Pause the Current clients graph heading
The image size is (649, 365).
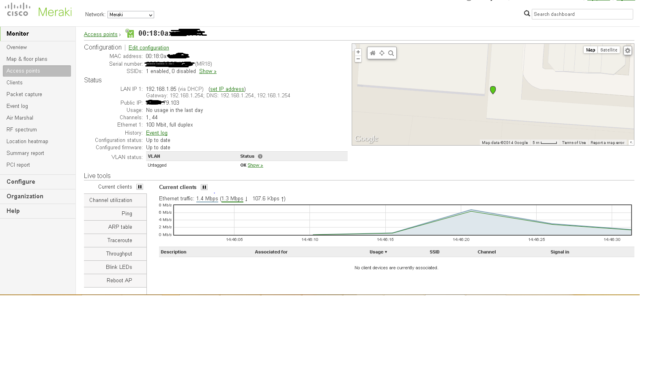pyautogui.click(x=204, y=187)
